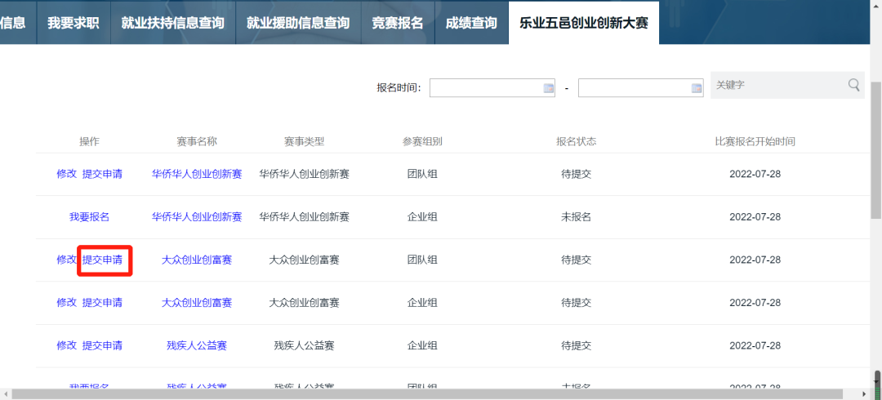Select the 乐业五邑创业创新大赛 tab

[x=583, y=23]
